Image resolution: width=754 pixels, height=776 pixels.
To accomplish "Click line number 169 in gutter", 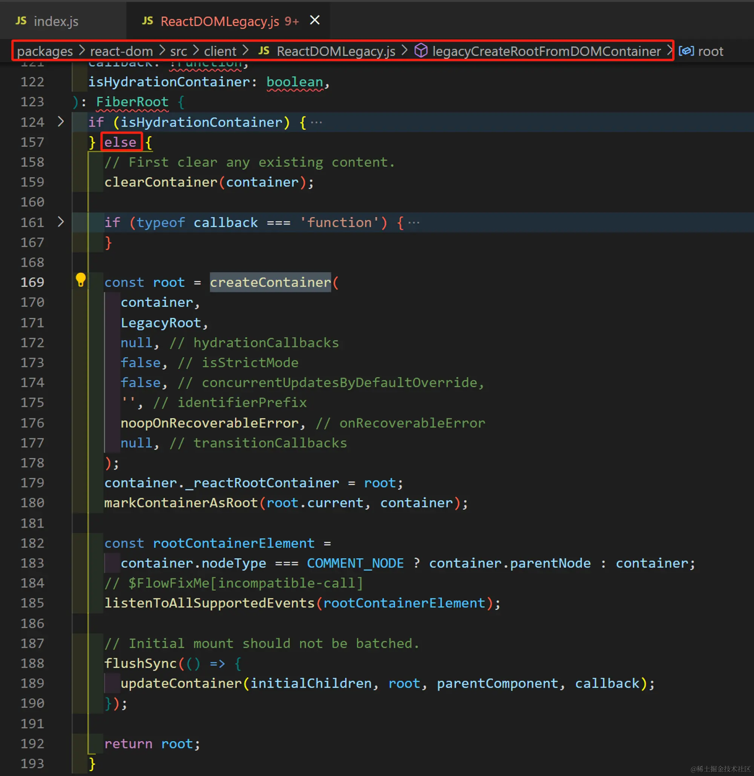I will (32, 282).
